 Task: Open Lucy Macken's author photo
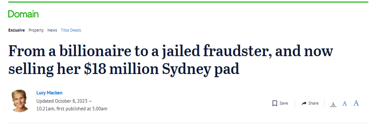(19, 101)
